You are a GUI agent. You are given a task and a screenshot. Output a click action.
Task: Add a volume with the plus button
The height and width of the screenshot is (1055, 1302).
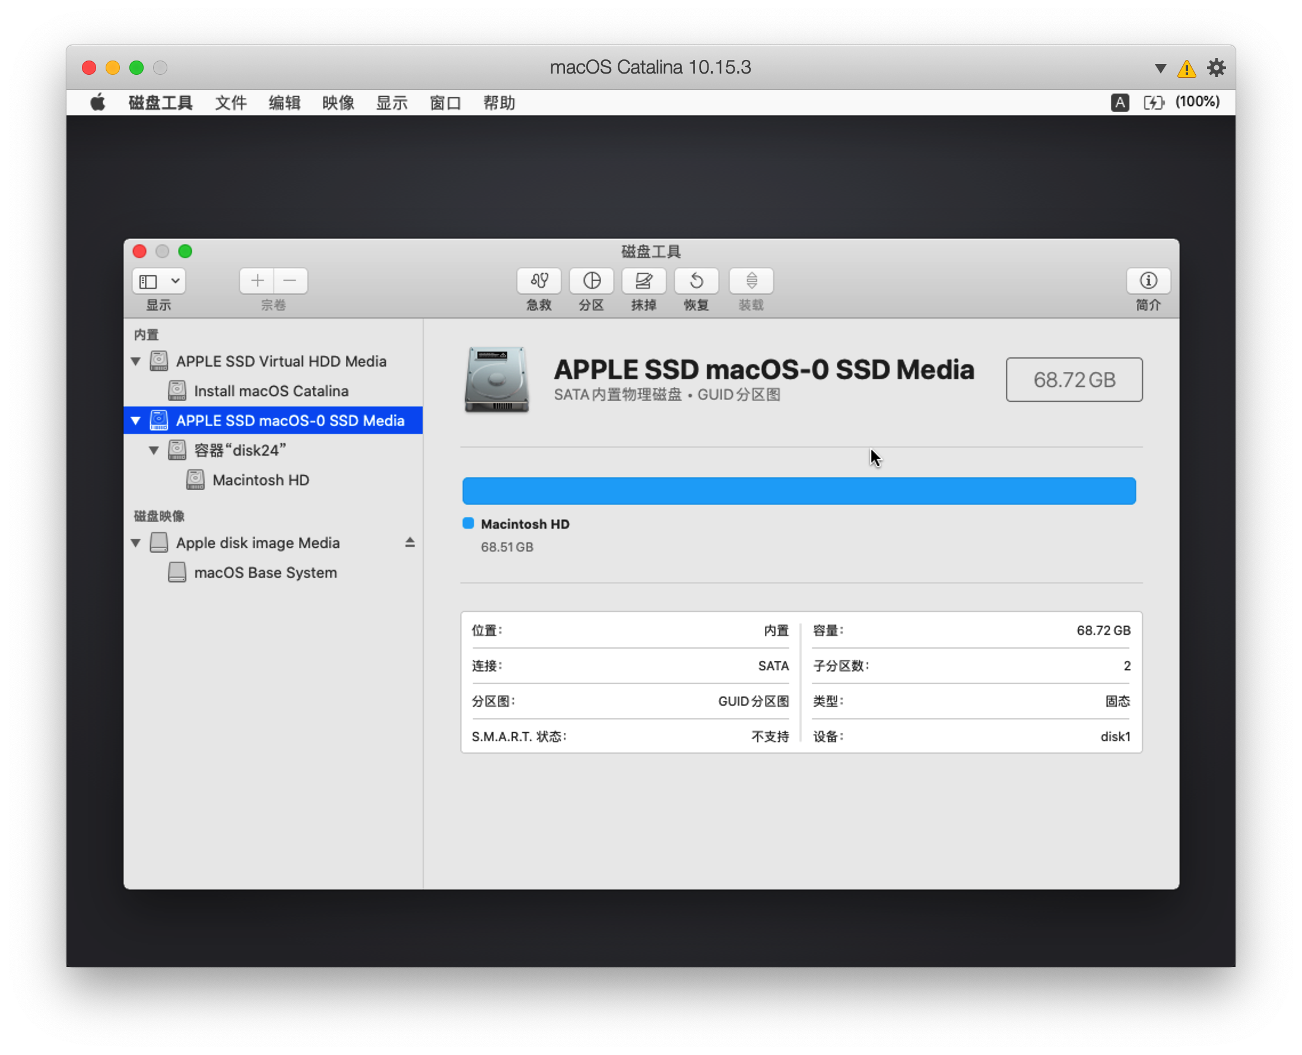[x=257, y=281]
